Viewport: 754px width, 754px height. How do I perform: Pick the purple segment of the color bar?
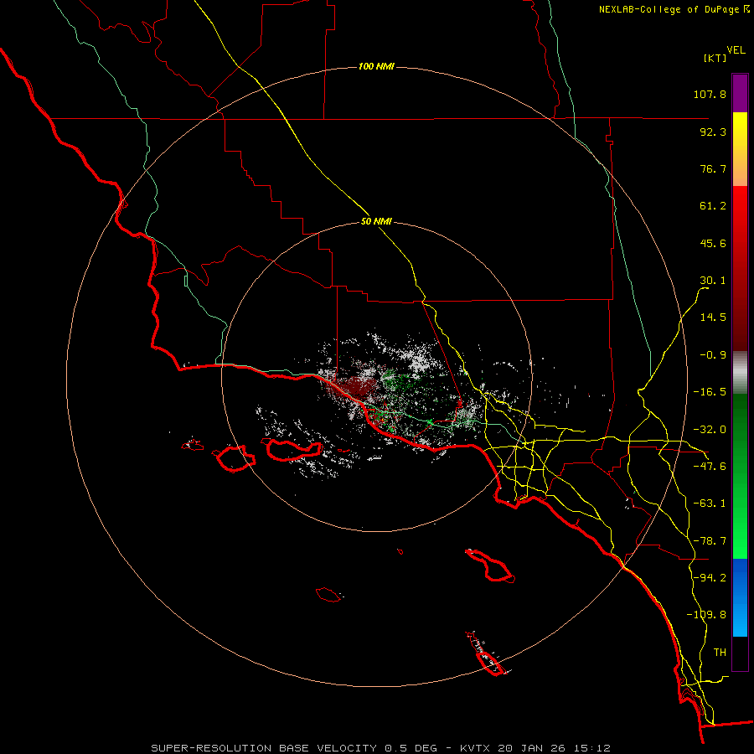tap(740, 93)
